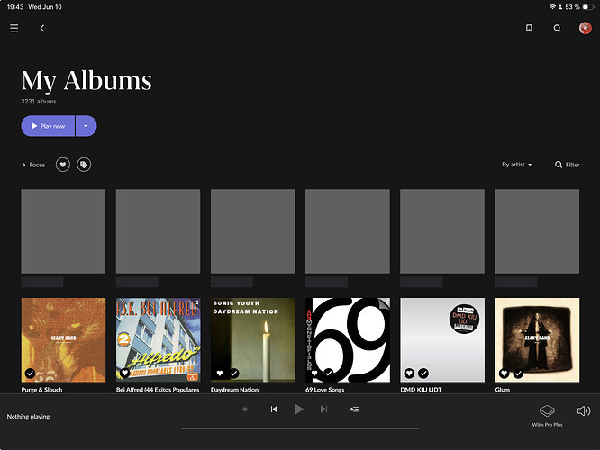Start playback with Play now
Viewport: 600px width, 450px height.
pos(48,126)
